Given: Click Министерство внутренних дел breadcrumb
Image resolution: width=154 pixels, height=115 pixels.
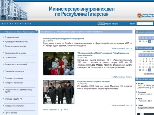Looking at the screenshot, I should 80,32.
